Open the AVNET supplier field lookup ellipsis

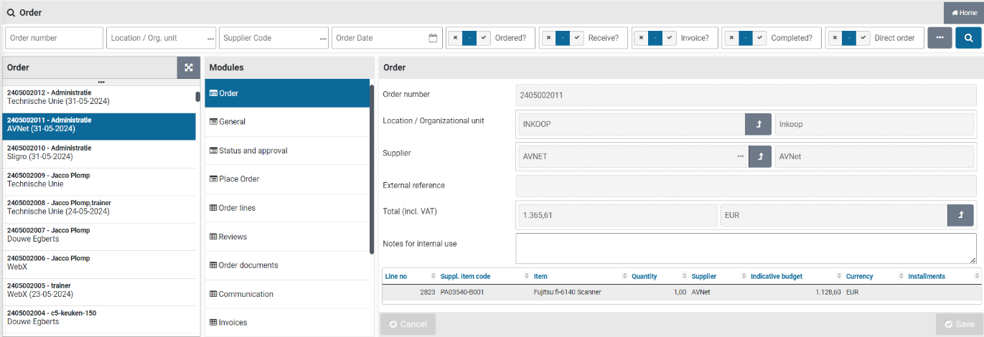tap(740, 156)
